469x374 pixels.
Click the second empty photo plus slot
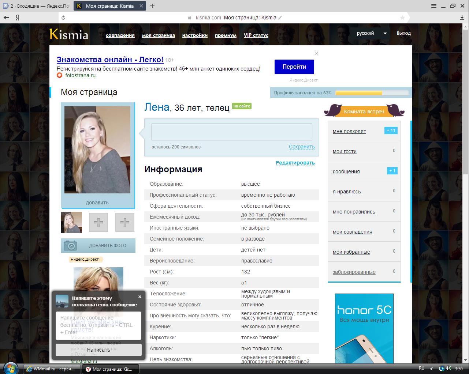(x=125, y=222)
